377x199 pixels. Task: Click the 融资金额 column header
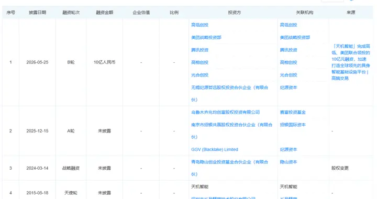coord(104,13)
